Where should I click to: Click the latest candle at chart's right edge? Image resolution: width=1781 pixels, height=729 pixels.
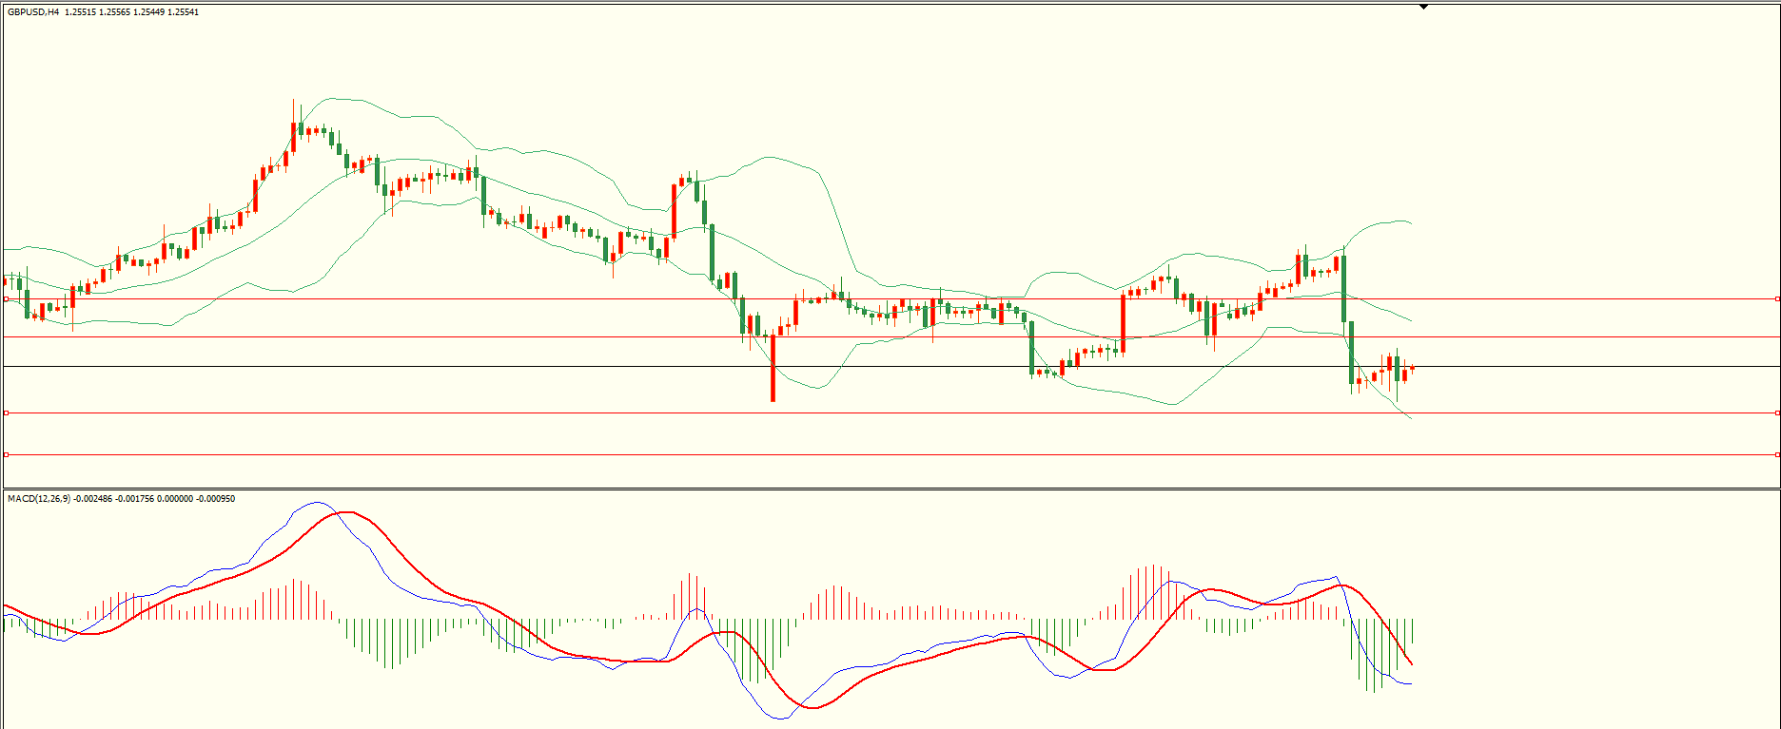(x=1412, y=369)
